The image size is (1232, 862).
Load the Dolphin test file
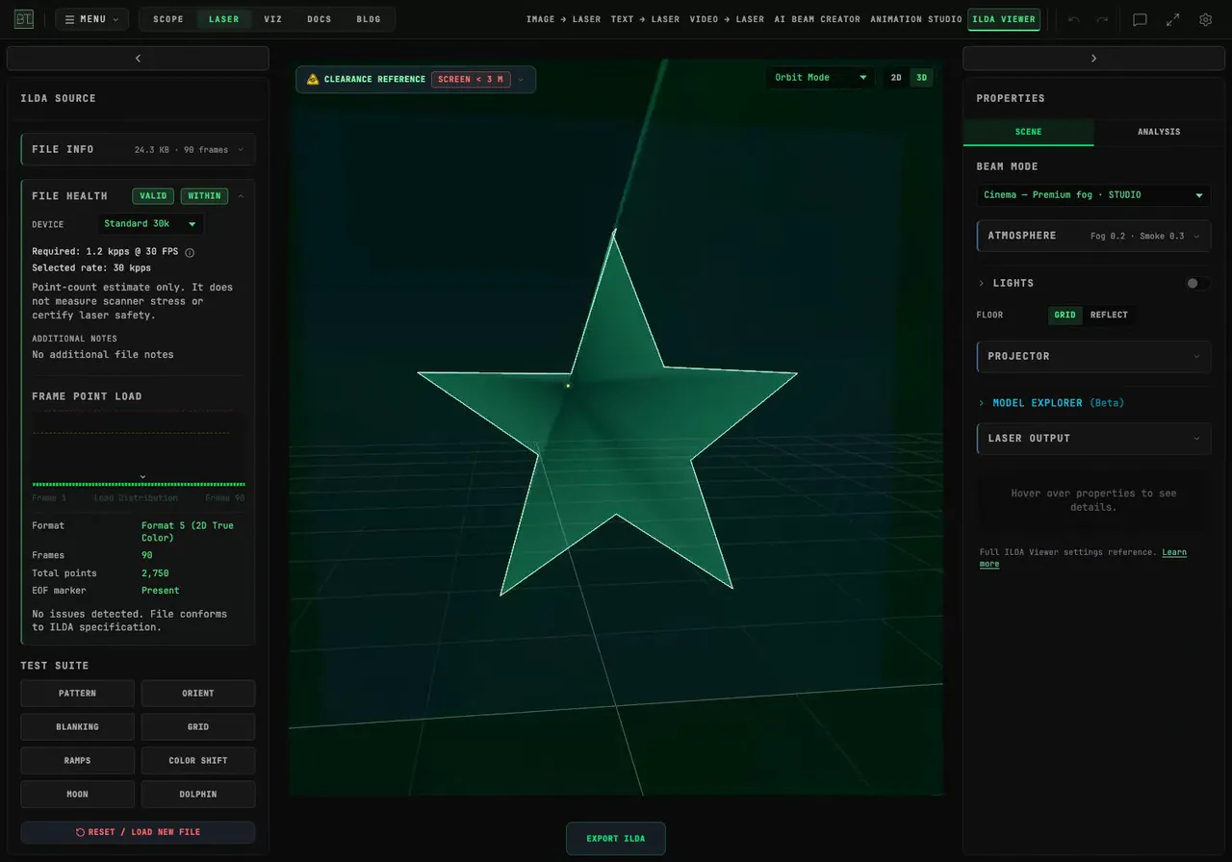click(198, 795)
